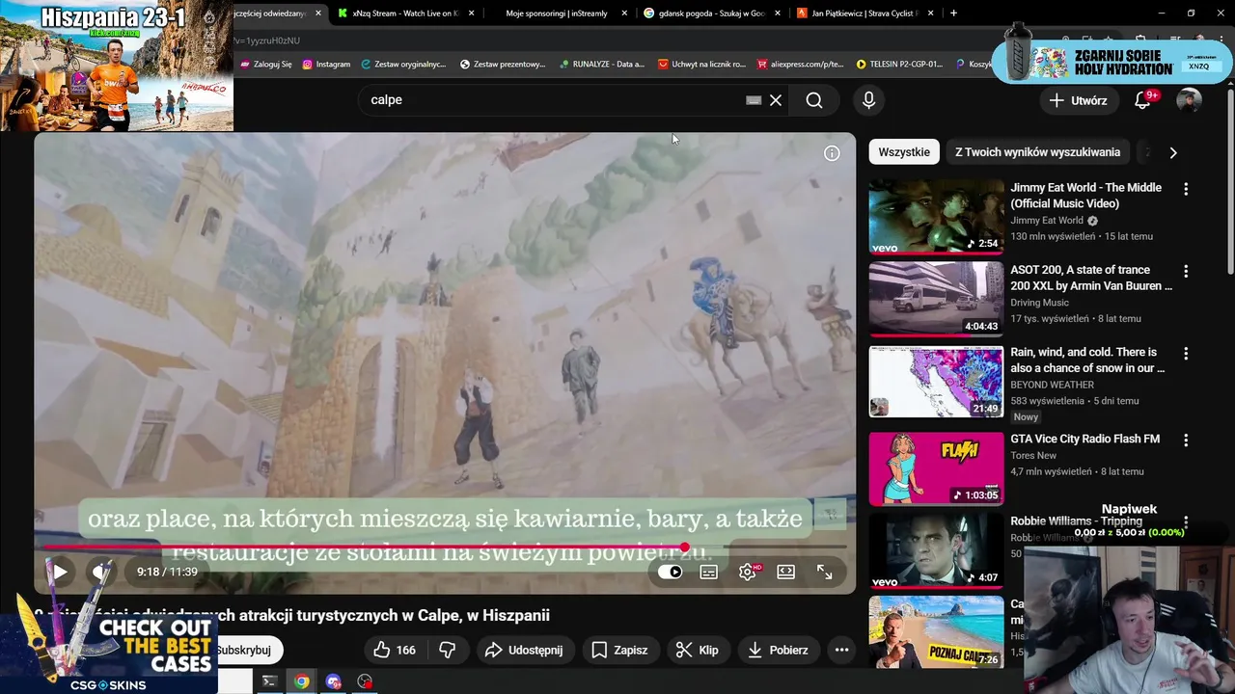Click the Tores New channel name

pos(1033,455)
